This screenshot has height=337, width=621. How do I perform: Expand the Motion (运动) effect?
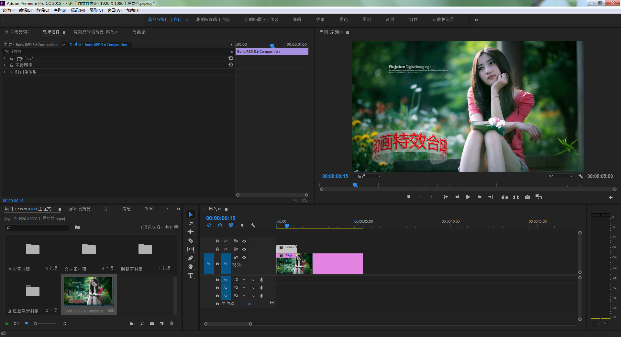[4, 58]
